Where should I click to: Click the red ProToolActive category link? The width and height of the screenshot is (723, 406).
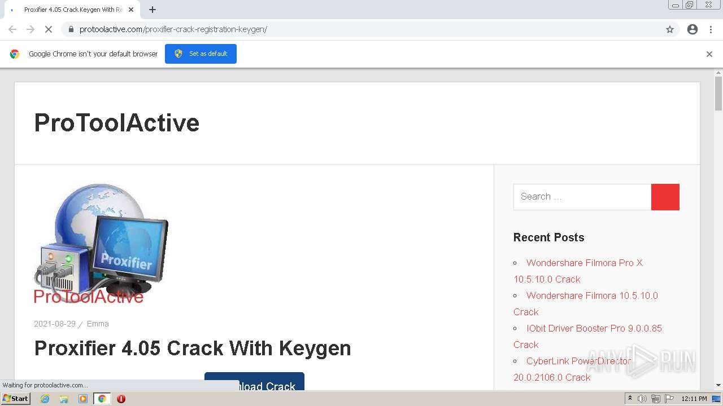click(89, 297)
